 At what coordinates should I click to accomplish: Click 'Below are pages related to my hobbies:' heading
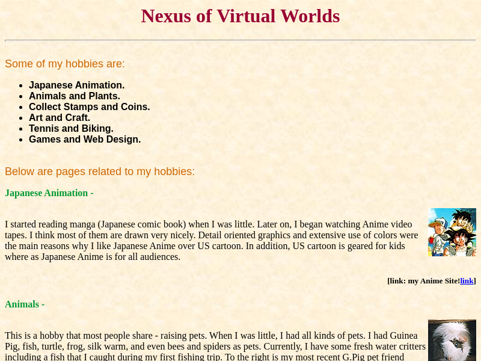click(x=100, y=171)
